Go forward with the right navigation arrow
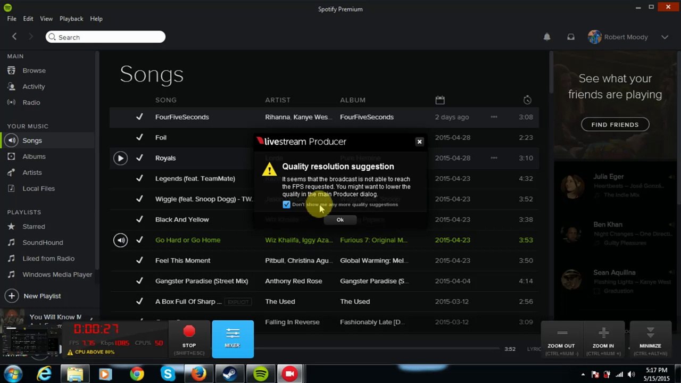The width and height of the screenshot is (681, 383). point(30,37)
